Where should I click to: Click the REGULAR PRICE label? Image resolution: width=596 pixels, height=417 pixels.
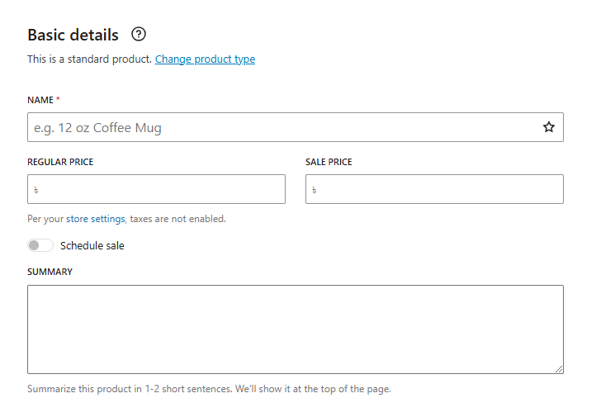point(60,162)
